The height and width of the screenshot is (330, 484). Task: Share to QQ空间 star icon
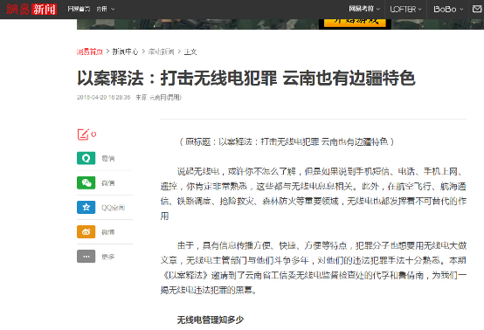point(86,207)
